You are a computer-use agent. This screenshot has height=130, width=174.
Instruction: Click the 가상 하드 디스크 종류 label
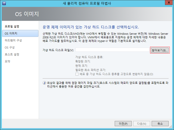coord(89,57)
